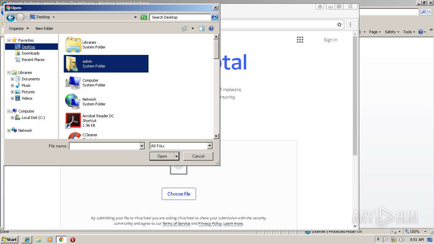Click the Search Desktop field

[x=180, y=17]
